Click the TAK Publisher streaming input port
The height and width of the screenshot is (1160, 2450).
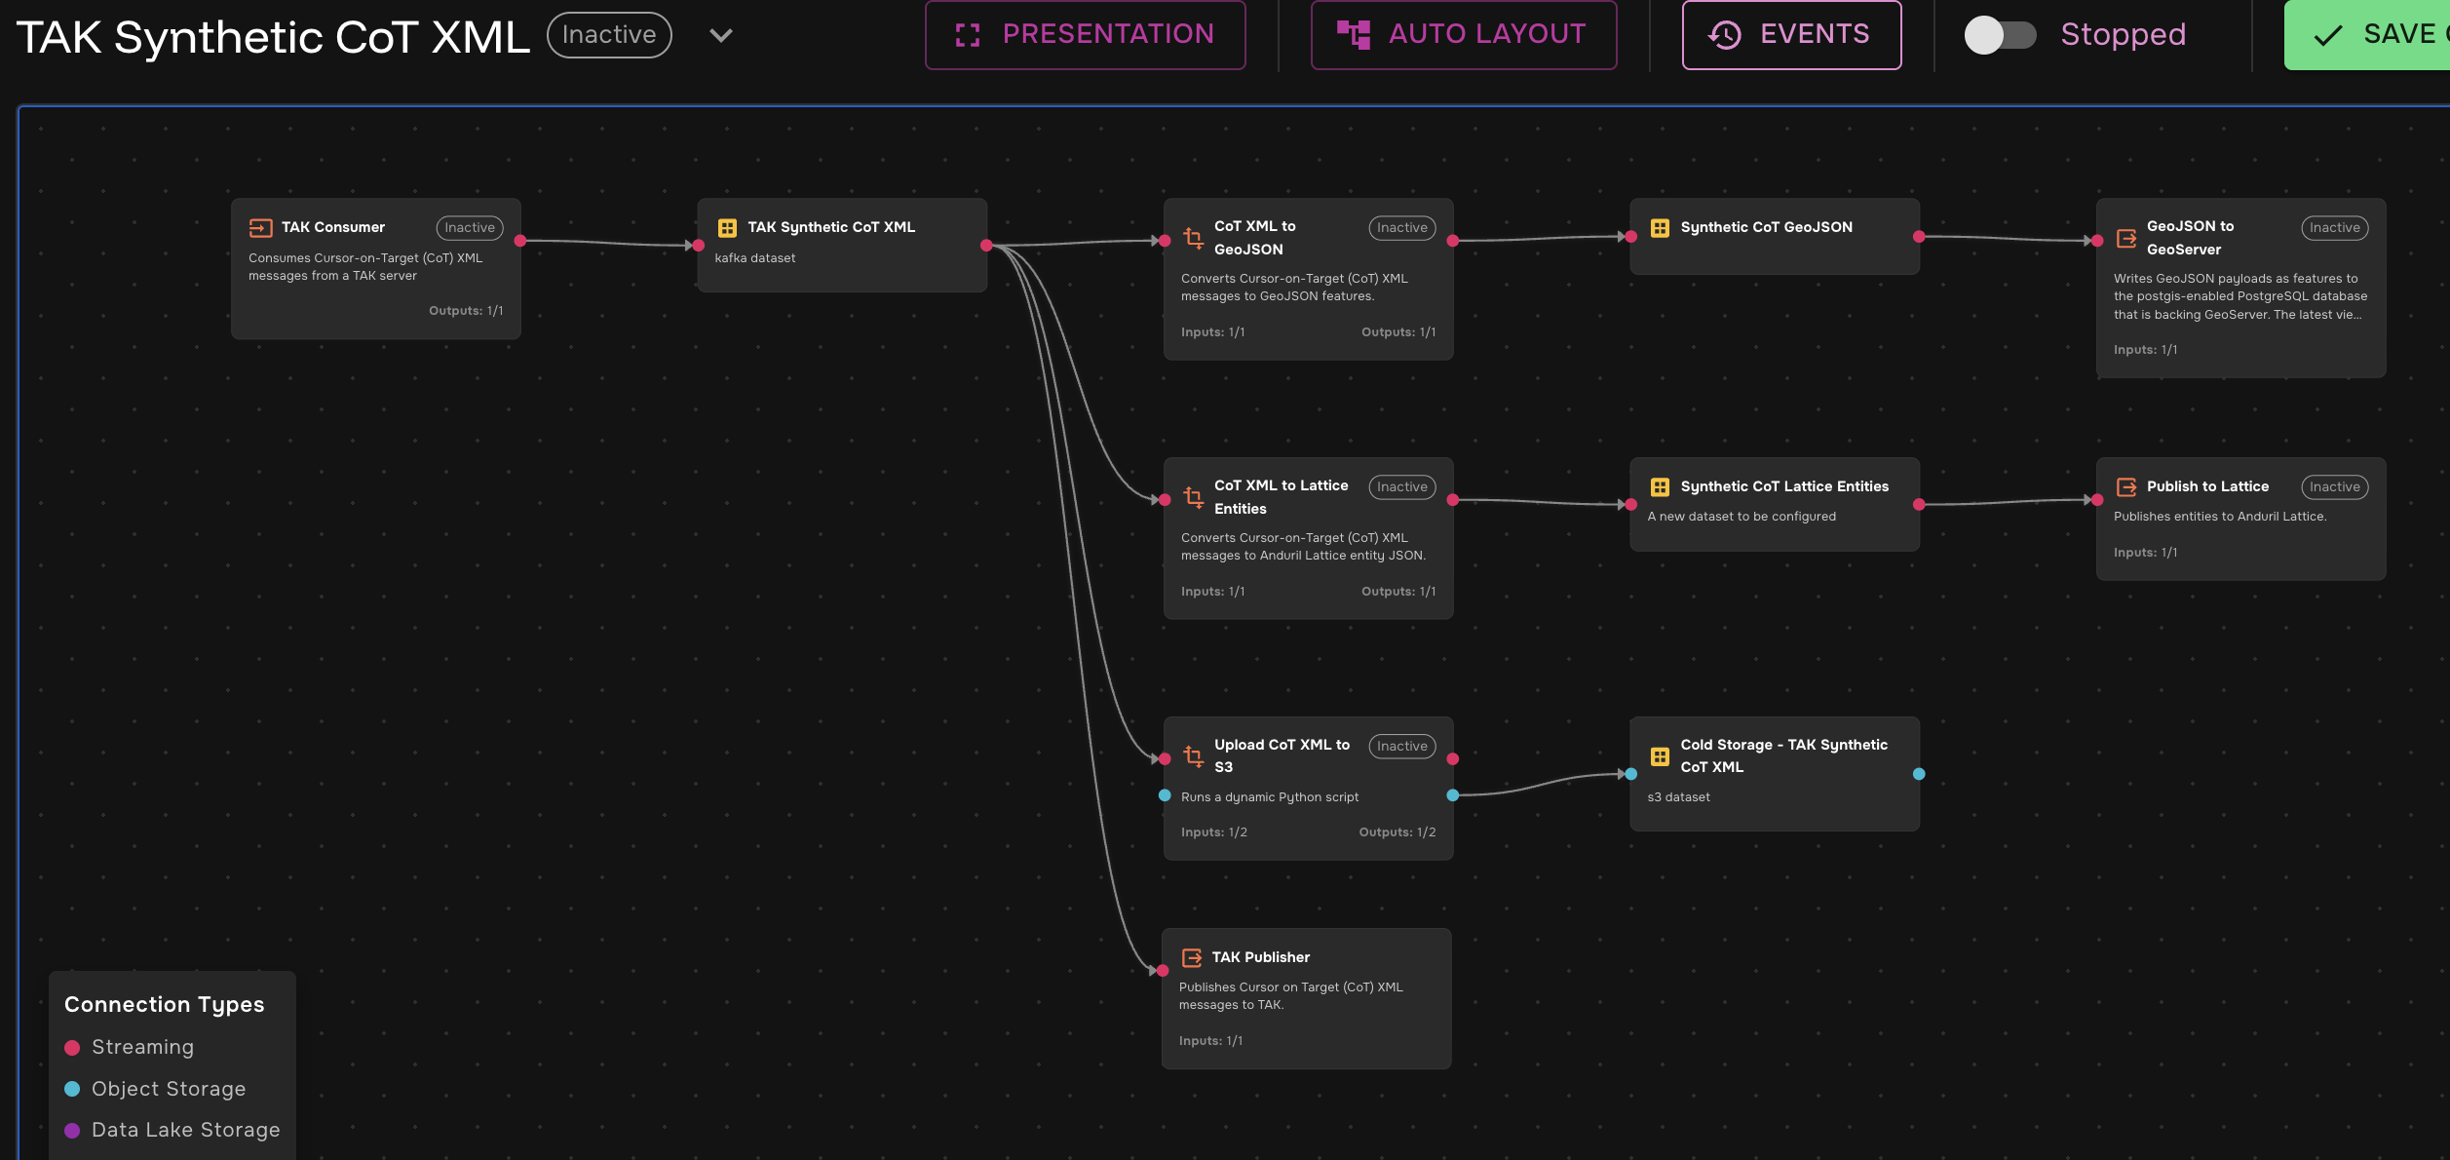tap(1163, 971)
